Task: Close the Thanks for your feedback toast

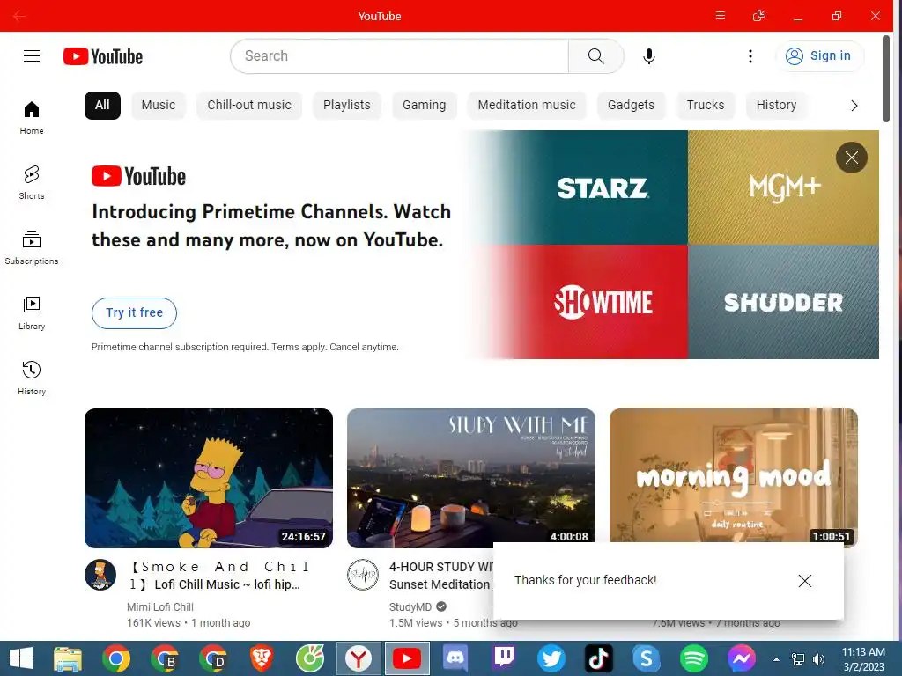Action: (x=805, y=581)
